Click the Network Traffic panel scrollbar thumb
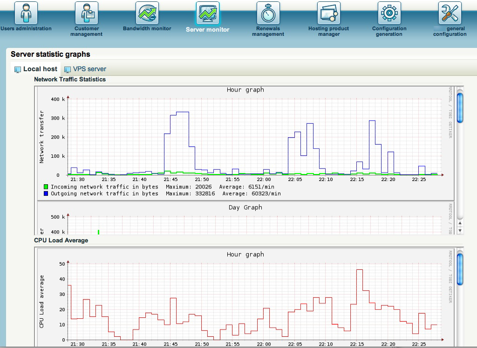The width and height of the screenshot is (477, 348). (460, 107)
